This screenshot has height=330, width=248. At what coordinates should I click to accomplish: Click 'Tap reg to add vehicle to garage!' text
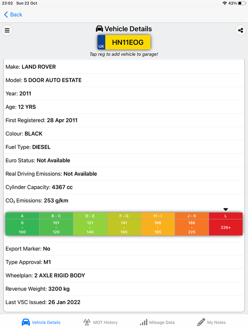pos(124,54)
